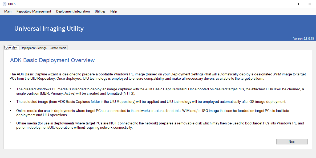Image resolution: width=316 pixels, height=158 pixels.
Task: Select the Overview tab
Action: pyautogui.click(x=11, y=48)
